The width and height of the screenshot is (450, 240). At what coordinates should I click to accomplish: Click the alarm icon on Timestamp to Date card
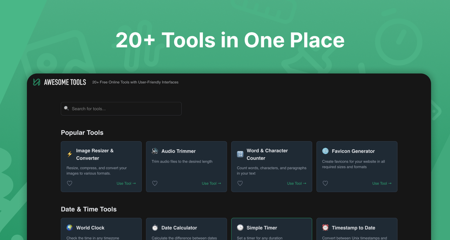point(325,227)
